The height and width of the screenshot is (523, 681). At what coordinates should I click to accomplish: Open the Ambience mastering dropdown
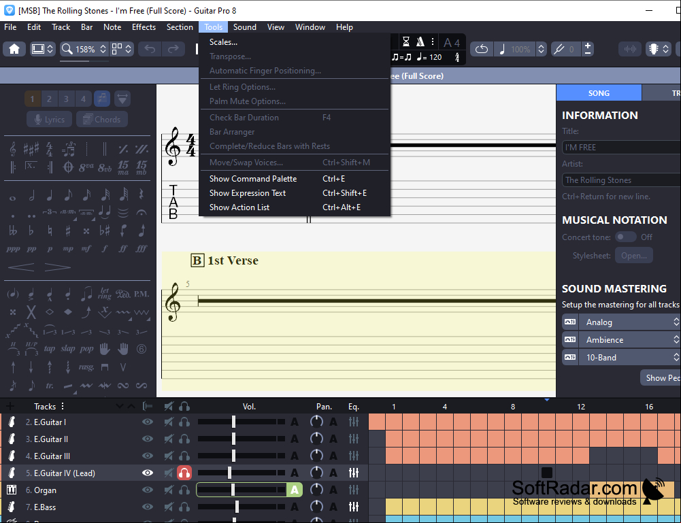pyautogui.click(x=629, y=340)
